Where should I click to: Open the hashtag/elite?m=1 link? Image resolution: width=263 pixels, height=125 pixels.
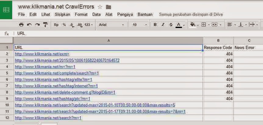tap(53, 79)
